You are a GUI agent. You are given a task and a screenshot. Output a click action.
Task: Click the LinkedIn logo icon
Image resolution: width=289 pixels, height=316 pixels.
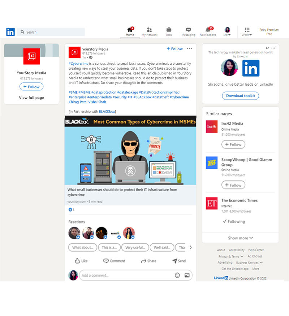(x=10, y=32)
